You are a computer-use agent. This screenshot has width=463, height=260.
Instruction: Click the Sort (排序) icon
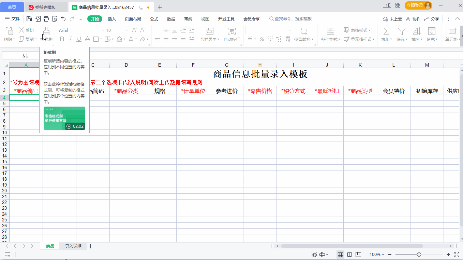[416, 34]
